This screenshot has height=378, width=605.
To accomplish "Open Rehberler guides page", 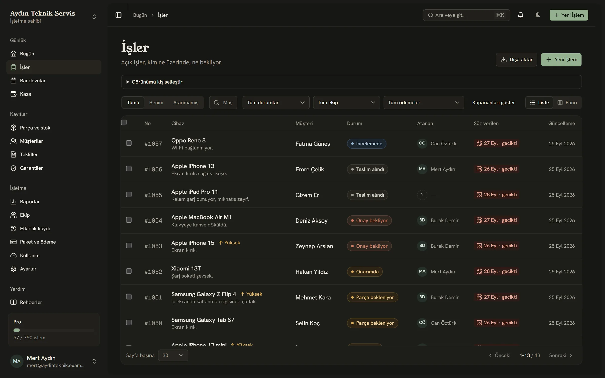I will [x=54, y=302].
